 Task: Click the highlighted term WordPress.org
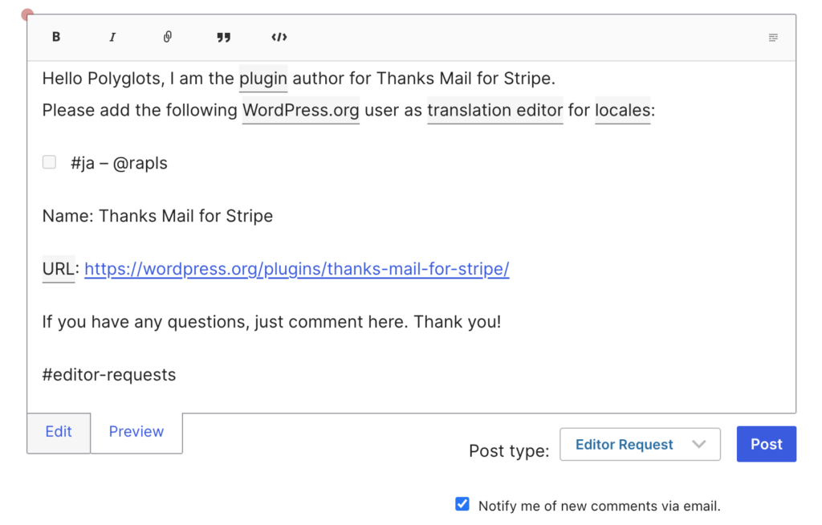[x=301, y=110]
